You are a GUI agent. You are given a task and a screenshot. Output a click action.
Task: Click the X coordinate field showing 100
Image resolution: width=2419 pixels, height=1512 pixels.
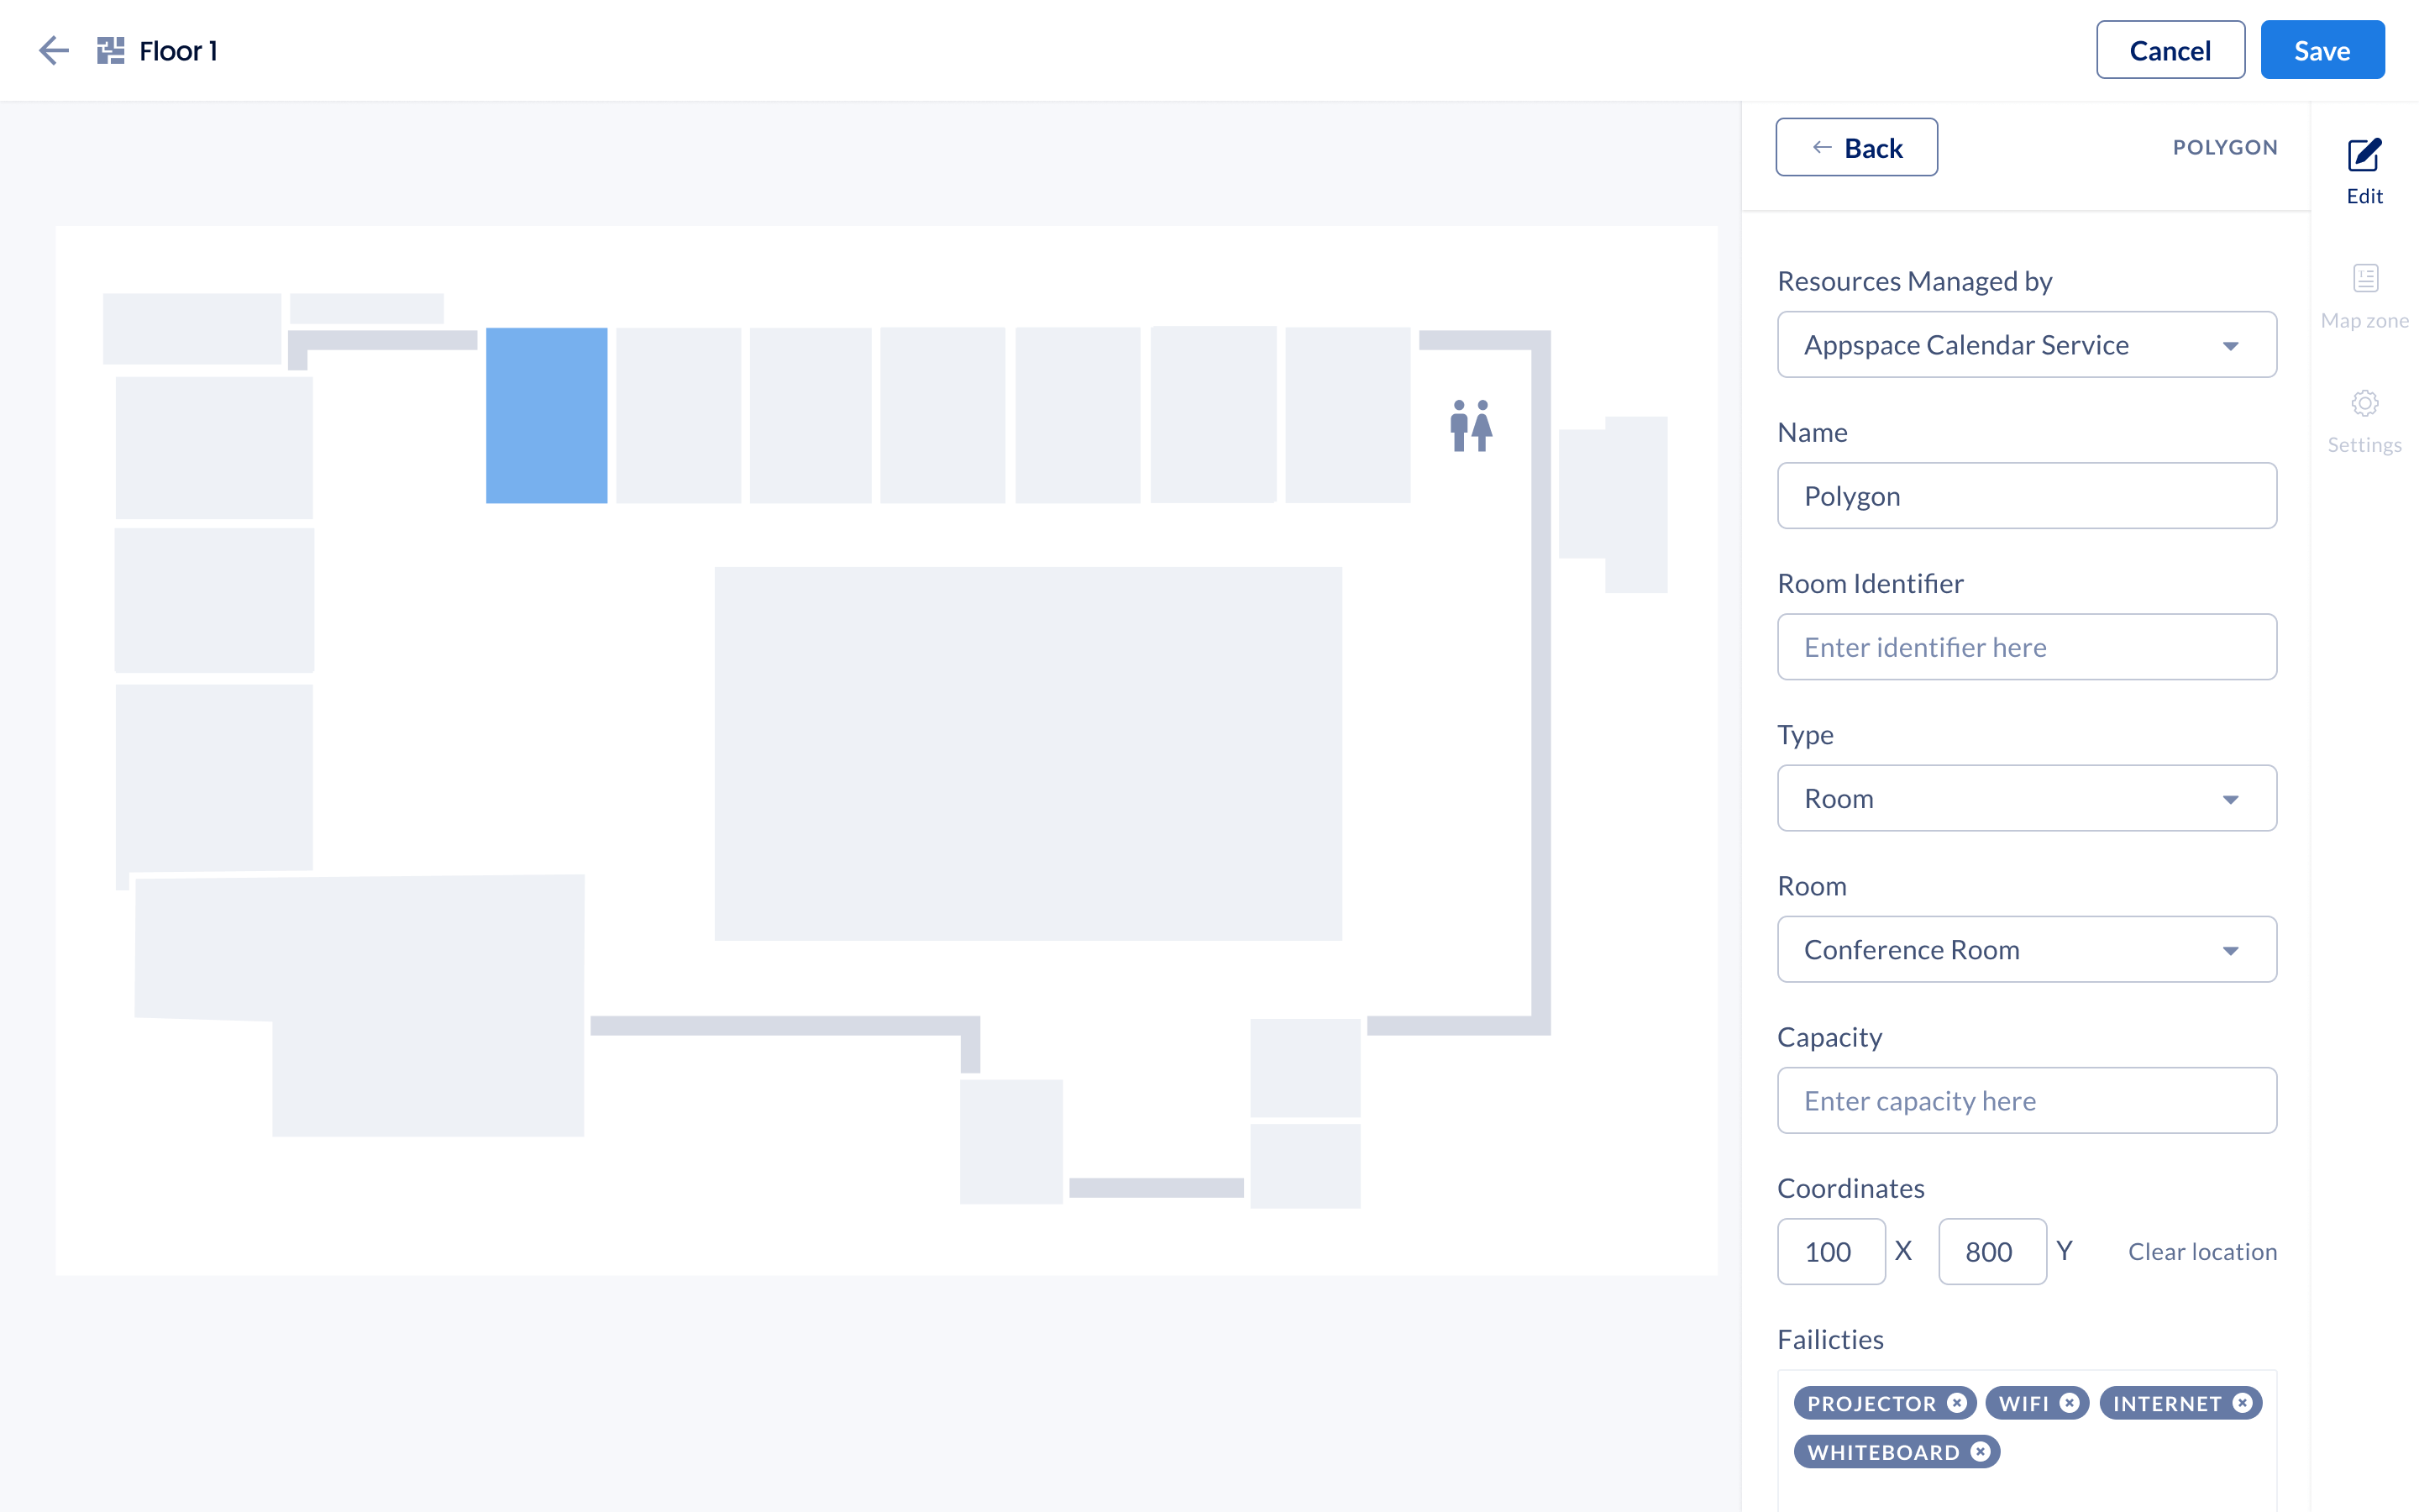pyautogui.click(x=1830, y=1251)
